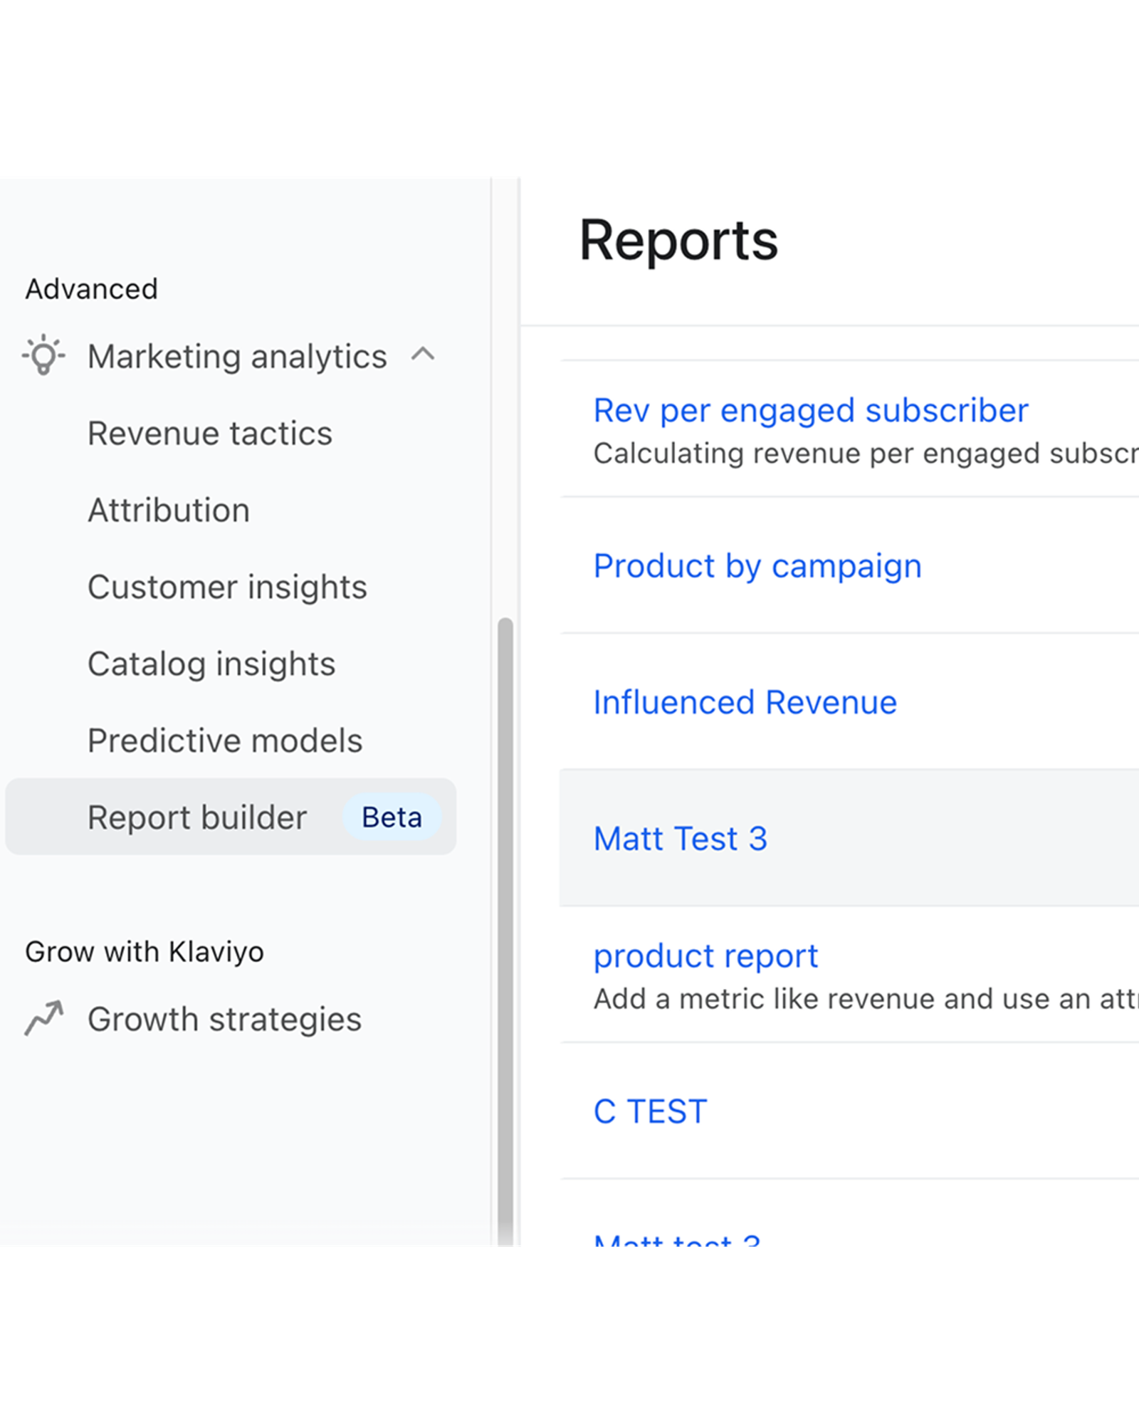Screen dimensions: 1139x1424
Task: Open Revenue tactics in the sidebar
Action: [210, 433]
